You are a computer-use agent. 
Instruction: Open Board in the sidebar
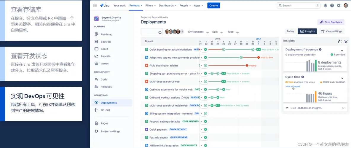click(104, 49)
